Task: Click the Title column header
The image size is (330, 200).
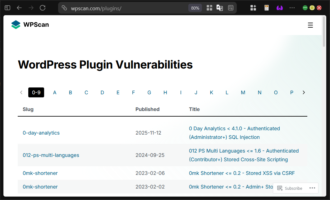Action: (x=194, y=109)
